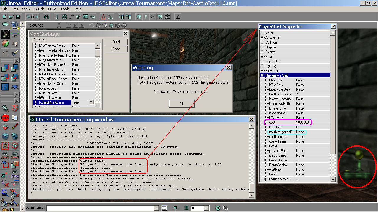Click the save floppy disk icon

point(18,17)
